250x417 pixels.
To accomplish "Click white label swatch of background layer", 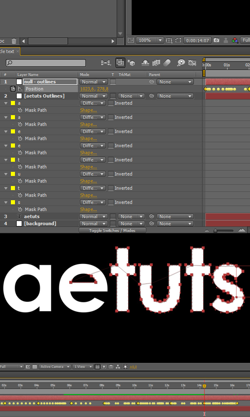I will 19,224.
